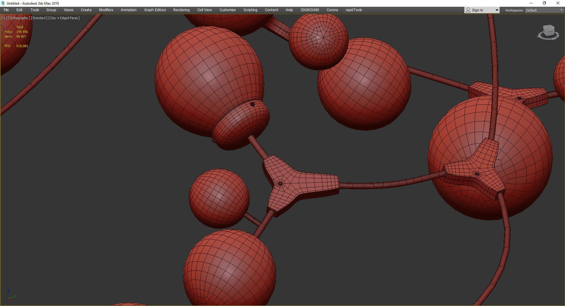Click the FPS value 518,081
565x306 pixels.
22,46
